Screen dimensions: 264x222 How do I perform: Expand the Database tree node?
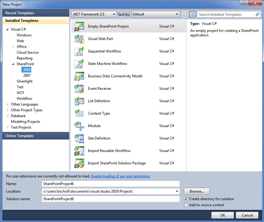pyautogui.click(x=8, y=116)
